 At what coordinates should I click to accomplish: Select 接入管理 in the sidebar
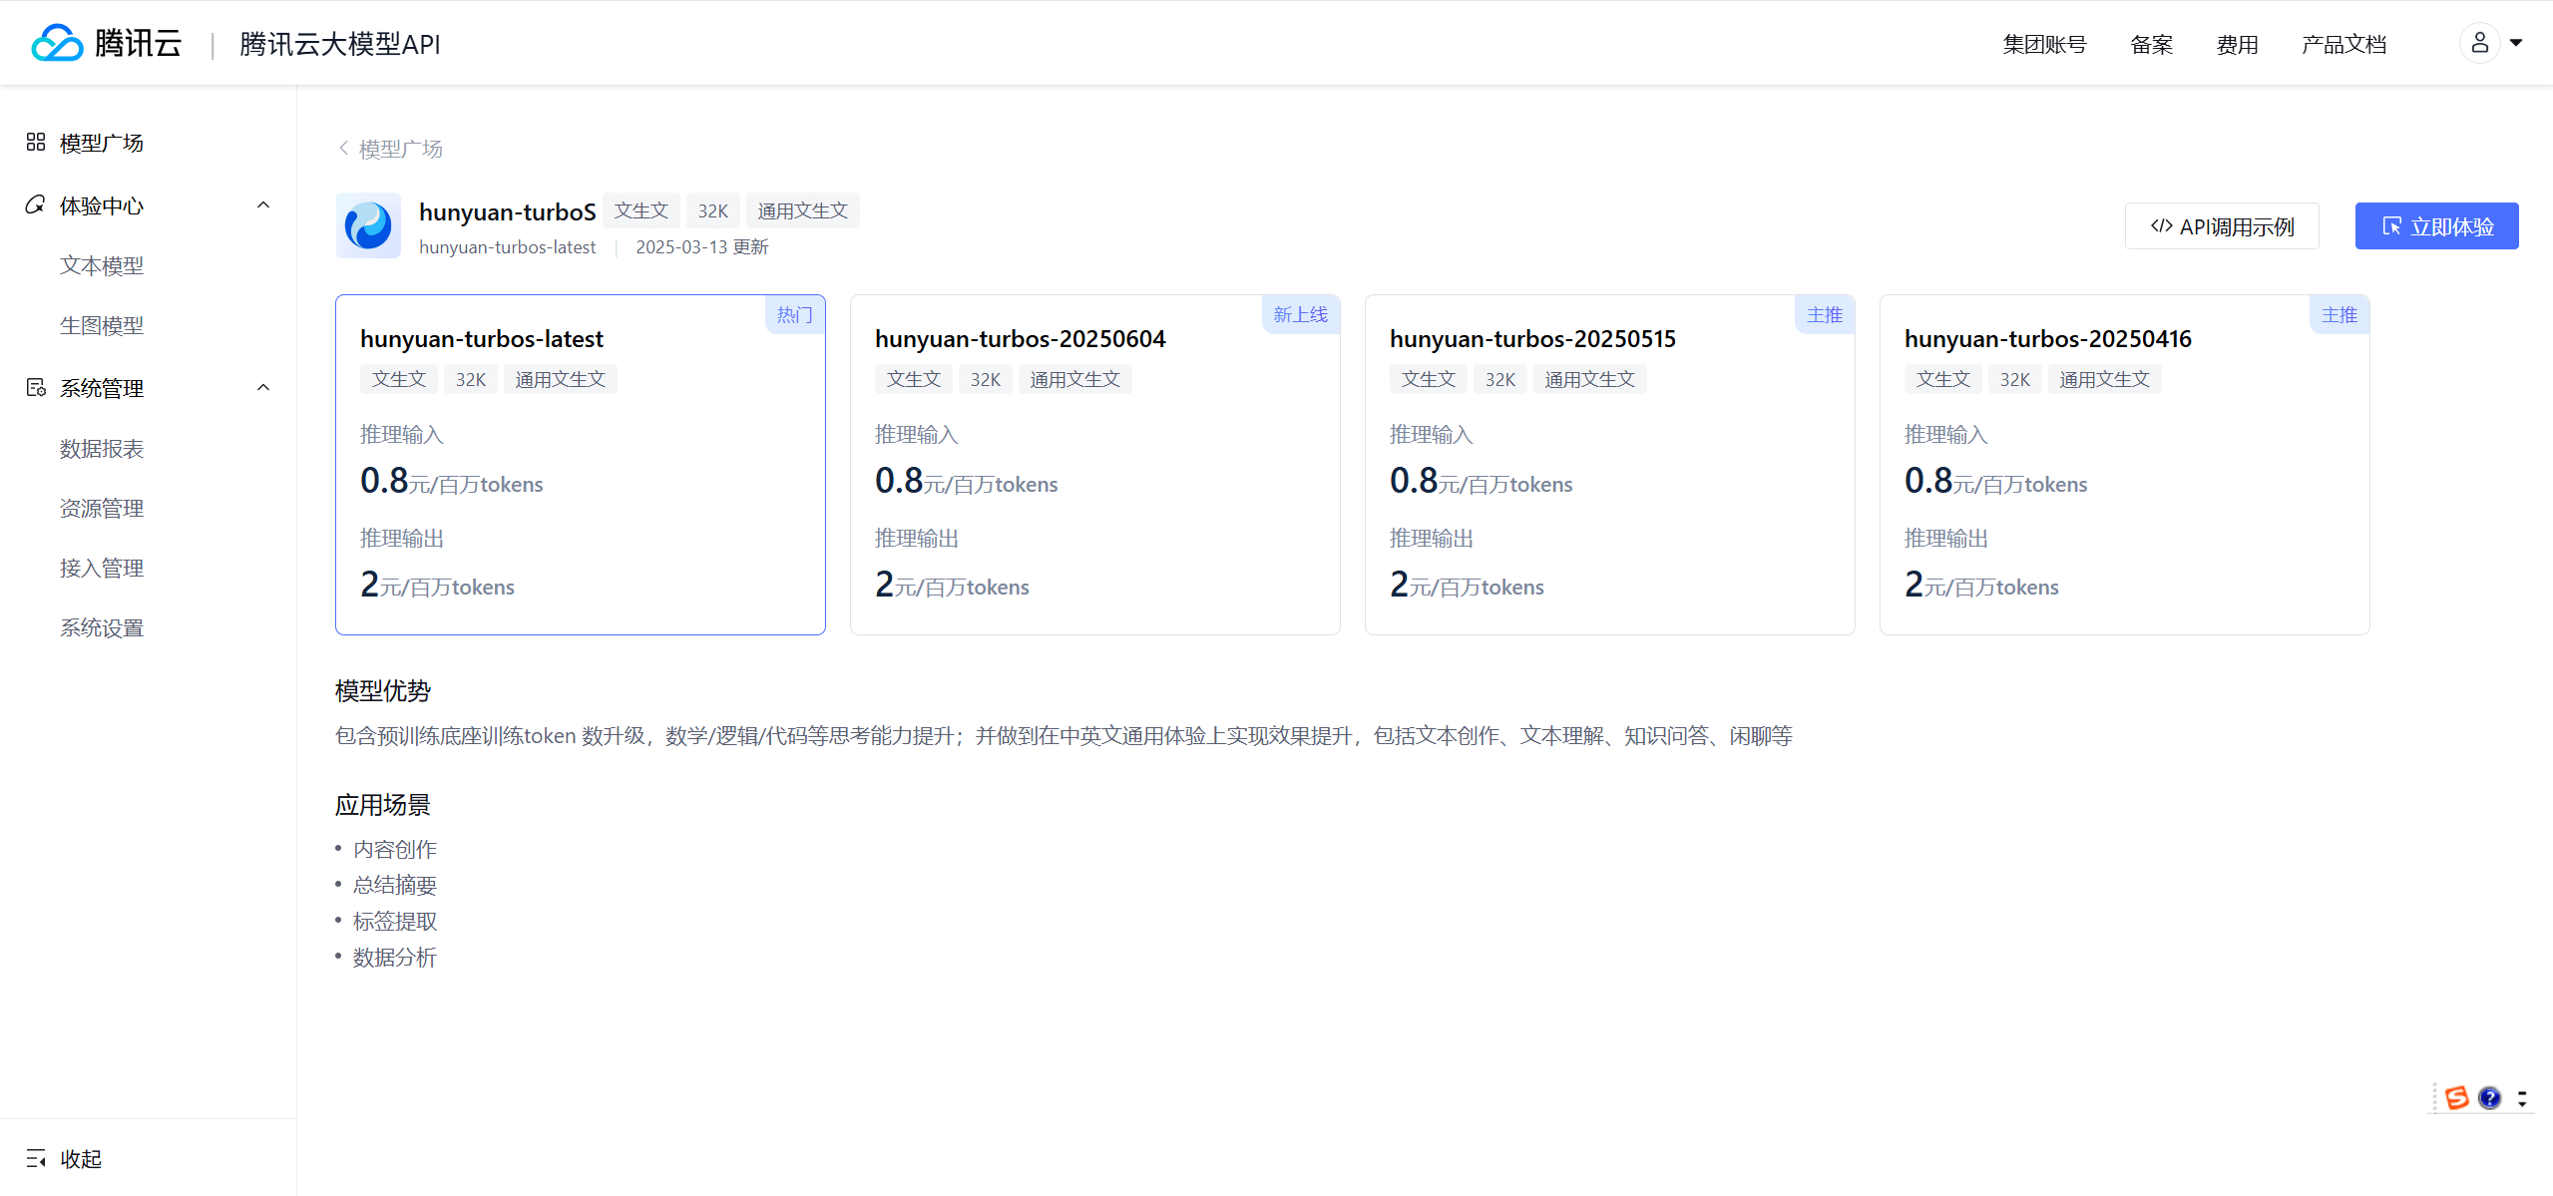103,568
